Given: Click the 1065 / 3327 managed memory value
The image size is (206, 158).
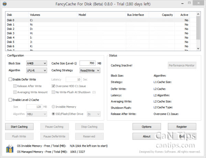Looking at the screenshot, I should pos(78,152).
